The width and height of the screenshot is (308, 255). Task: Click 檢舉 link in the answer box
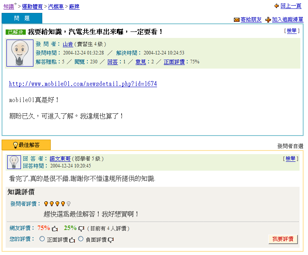pyautogui.click(x=291, y=159)
